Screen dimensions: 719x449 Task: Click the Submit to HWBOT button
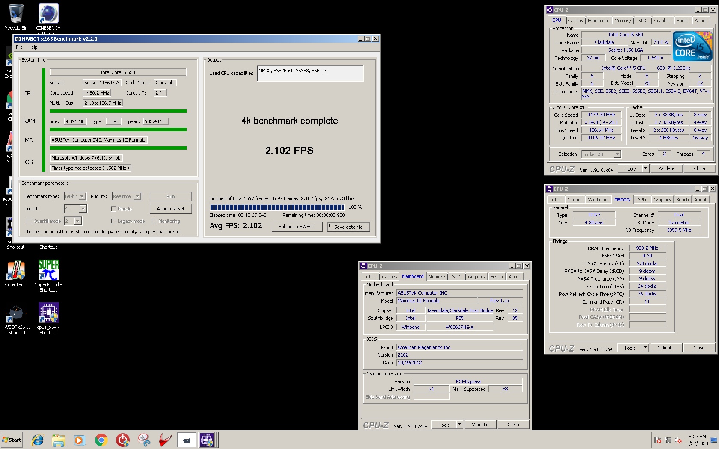click(297, 227)
